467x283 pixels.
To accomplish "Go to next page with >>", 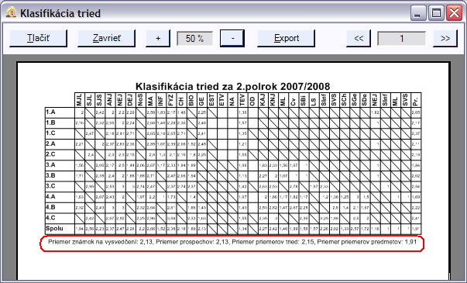I will tap(445, 38).
